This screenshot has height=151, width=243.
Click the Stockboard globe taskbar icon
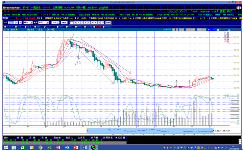[x=94, y=147]
